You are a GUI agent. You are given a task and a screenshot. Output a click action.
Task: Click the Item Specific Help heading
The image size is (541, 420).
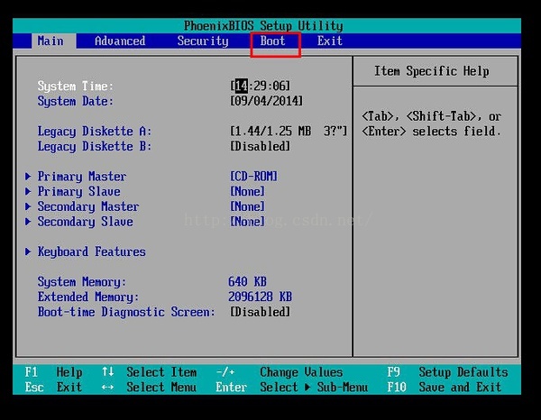click(432, 71)
